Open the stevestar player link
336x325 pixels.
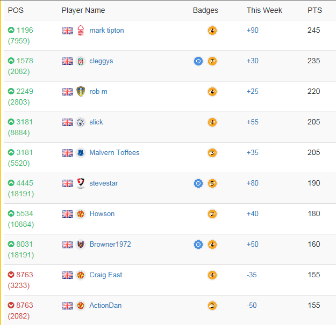tap(103, 183)
